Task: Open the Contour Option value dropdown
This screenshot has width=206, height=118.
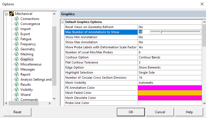Action: [x=170, y=57]
